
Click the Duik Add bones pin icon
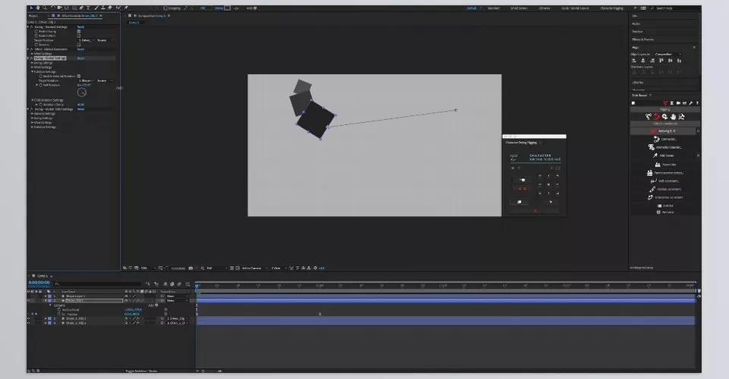coord(655,155)
